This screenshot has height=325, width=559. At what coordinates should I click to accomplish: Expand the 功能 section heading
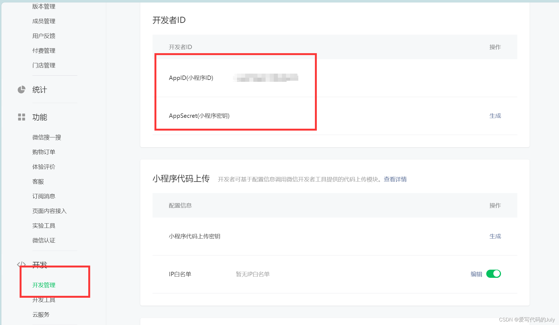[40, 117]
